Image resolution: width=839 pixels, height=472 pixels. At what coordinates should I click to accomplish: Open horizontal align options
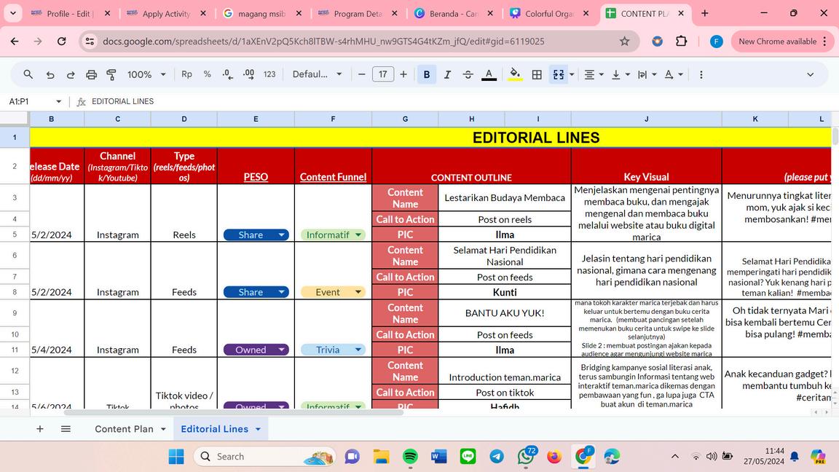[594, 75]
